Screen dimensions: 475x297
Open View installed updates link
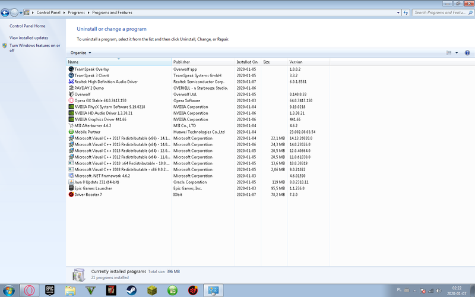[x=28, y=38]
